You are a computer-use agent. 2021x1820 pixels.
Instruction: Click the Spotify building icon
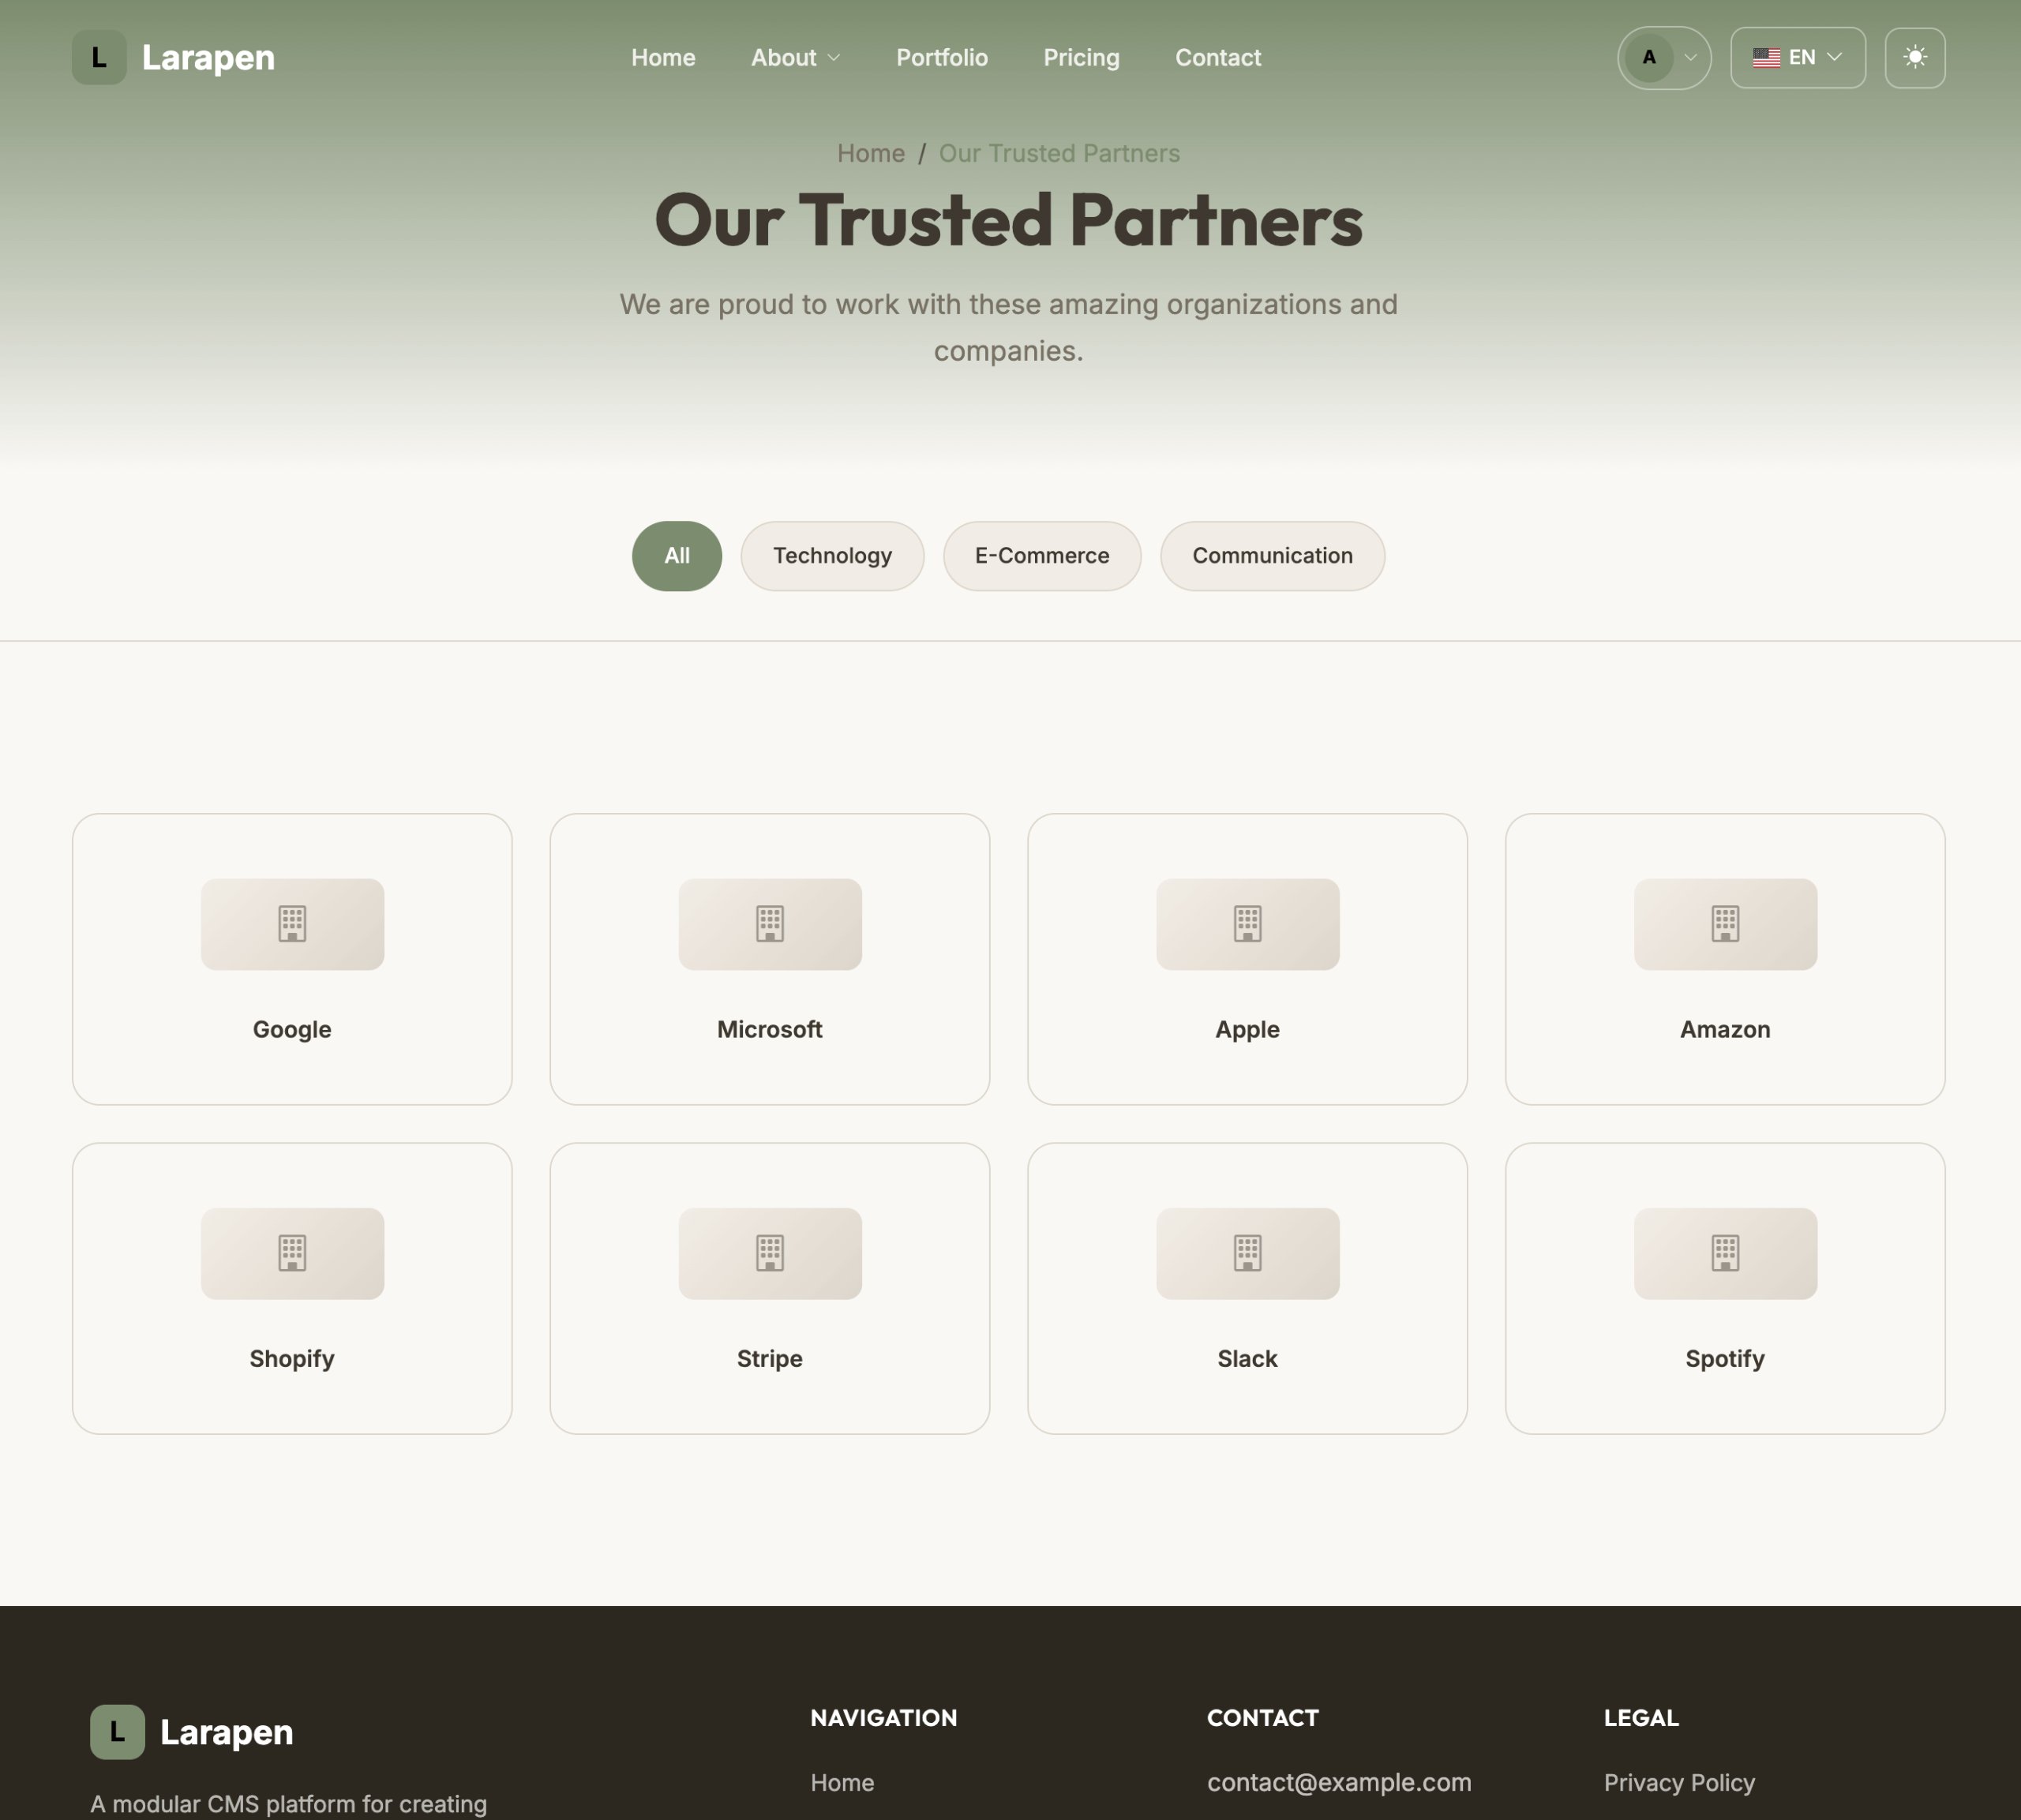(x=1724, y=1253)
